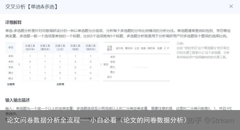Click the 总数 column header in result table
Viewport: 240px width, 130px height.
[160, 48]
